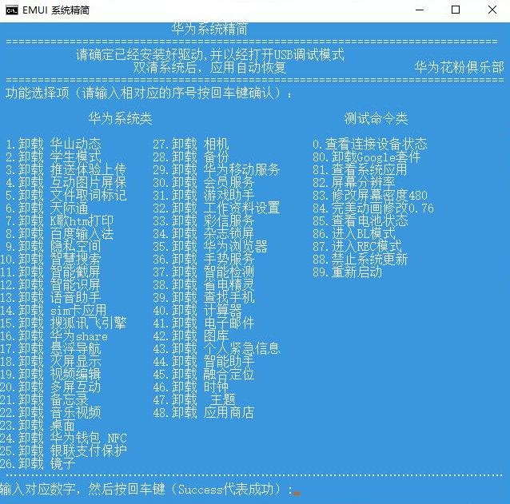Select option 0 查看连接设备状态
This screenshot has width=510, height=504.
click(x=369, y=145)
